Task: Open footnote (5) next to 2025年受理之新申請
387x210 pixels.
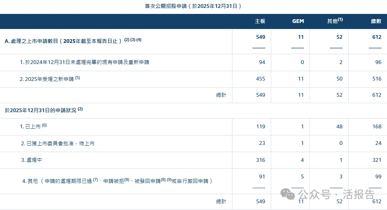Action: point(77,78)
